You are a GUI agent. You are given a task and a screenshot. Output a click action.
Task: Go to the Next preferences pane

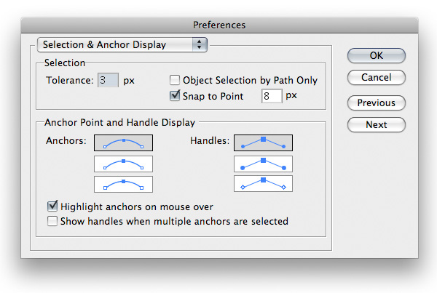coord(376,124)
